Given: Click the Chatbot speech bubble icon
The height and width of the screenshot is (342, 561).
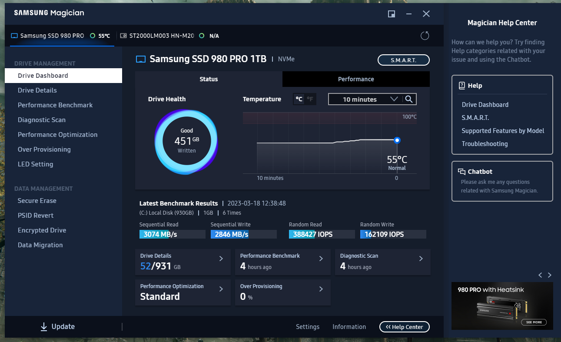Looking at the screenshot, I should point(462,172).
